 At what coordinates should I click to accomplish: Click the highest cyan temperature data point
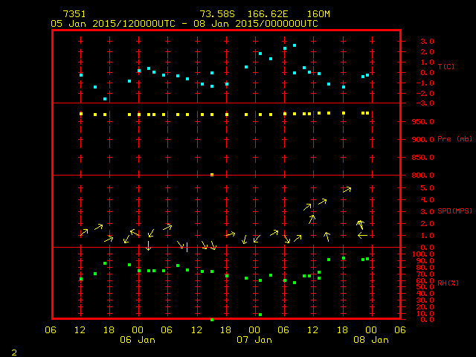coord(295,45)
